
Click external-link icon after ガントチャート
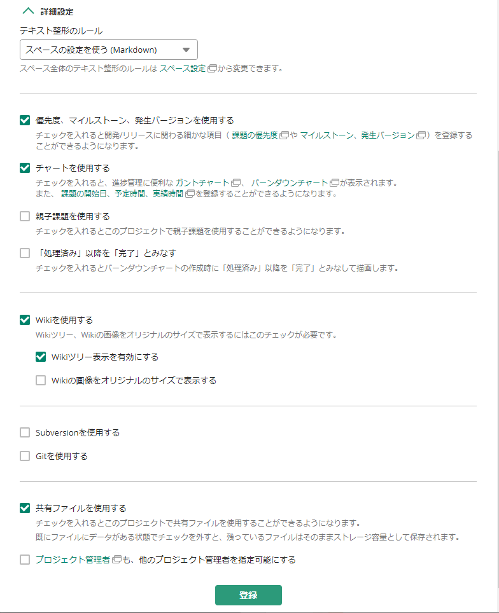click(235, 183)
